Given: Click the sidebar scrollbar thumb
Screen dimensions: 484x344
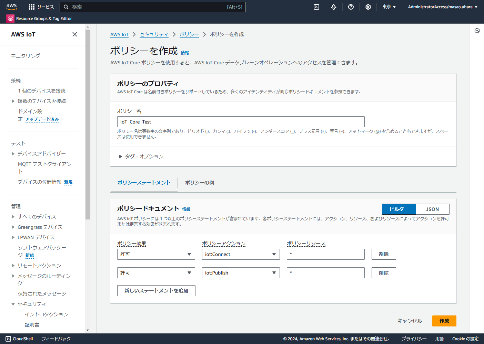Looking at the screenshot, I should click(x=88, y=124).
